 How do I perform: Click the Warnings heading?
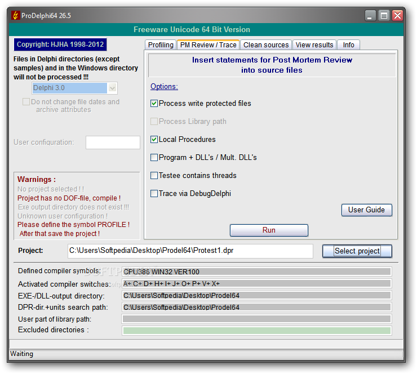tap(37, 180)
